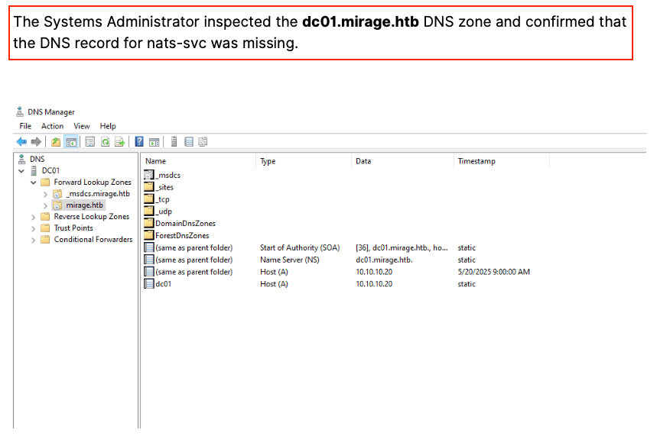Sort by the Timestamp column header
Image resolution: width=670 pixels, height=436 pixels.
(476, 162)
